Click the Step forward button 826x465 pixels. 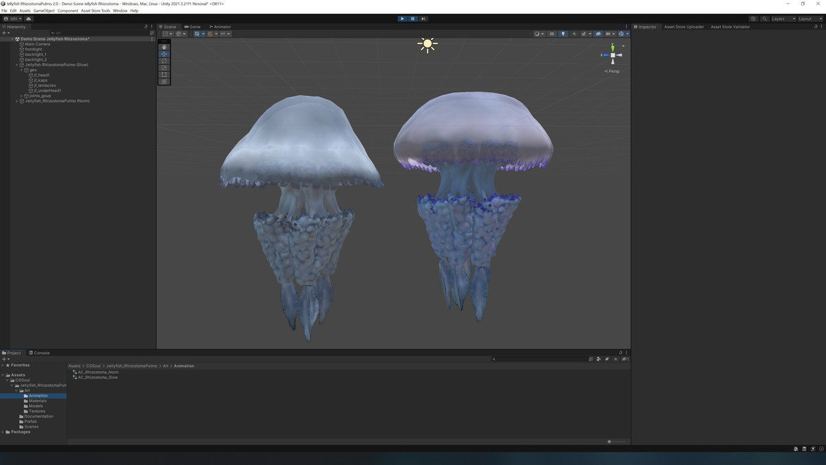click(423, 19)
